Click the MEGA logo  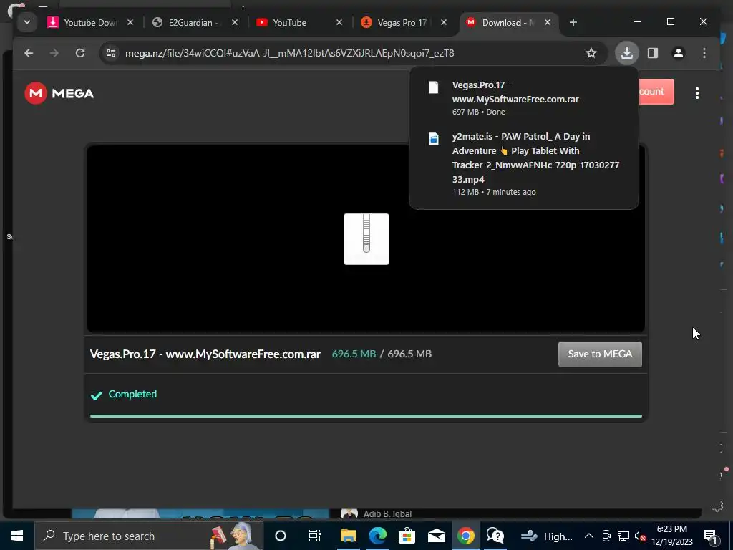(59, 93)
